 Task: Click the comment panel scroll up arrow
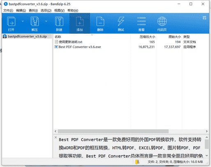click(x=207, y=137)
